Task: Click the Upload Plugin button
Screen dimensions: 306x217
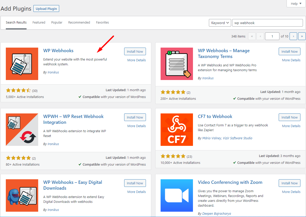Action: (x=46, y=9)
